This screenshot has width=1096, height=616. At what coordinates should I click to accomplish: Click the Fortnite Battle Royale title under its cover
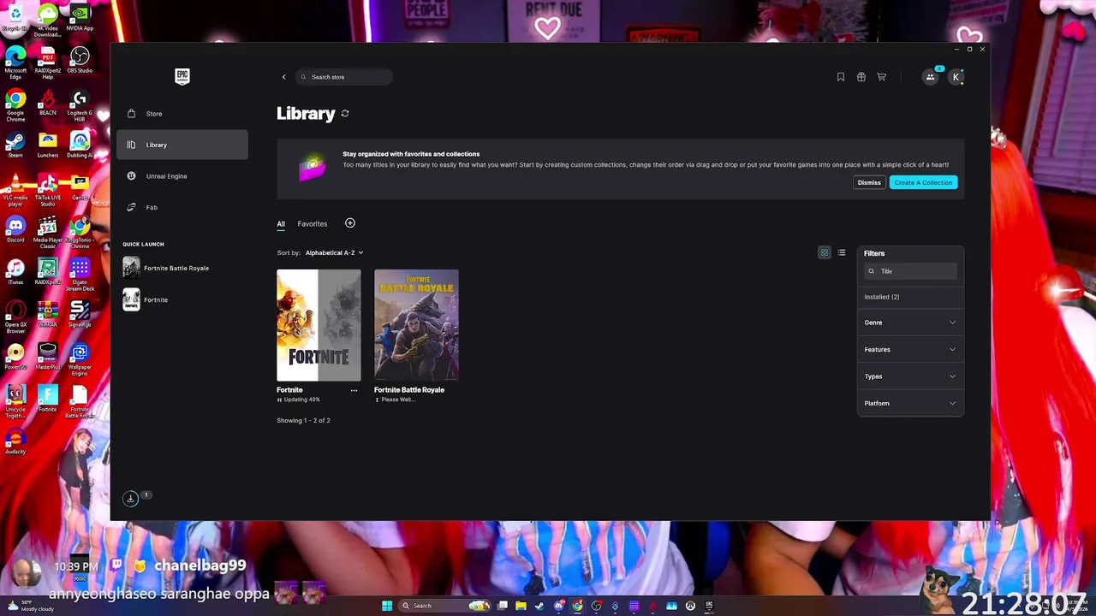409,390
